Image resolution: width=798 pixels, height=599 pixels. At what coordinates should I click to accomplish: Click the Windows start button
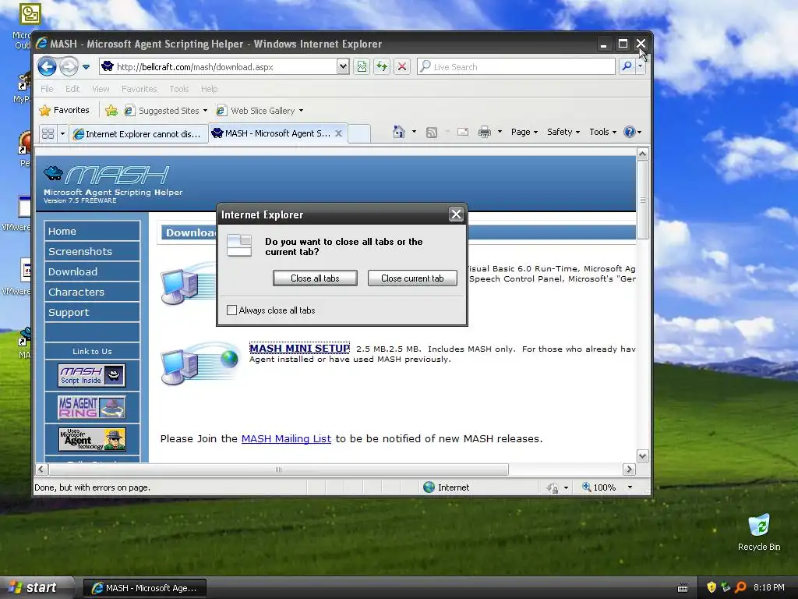36,587
